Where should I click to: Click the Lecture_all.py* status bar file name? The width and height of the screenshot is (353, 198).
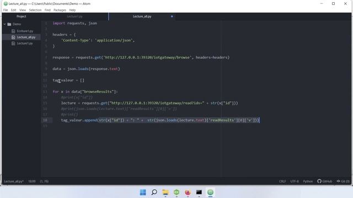pos(14,182)
